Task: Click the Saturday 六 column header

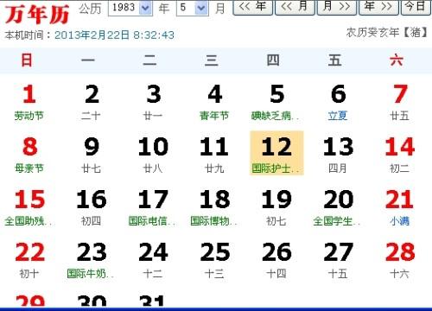Action: 397,60
